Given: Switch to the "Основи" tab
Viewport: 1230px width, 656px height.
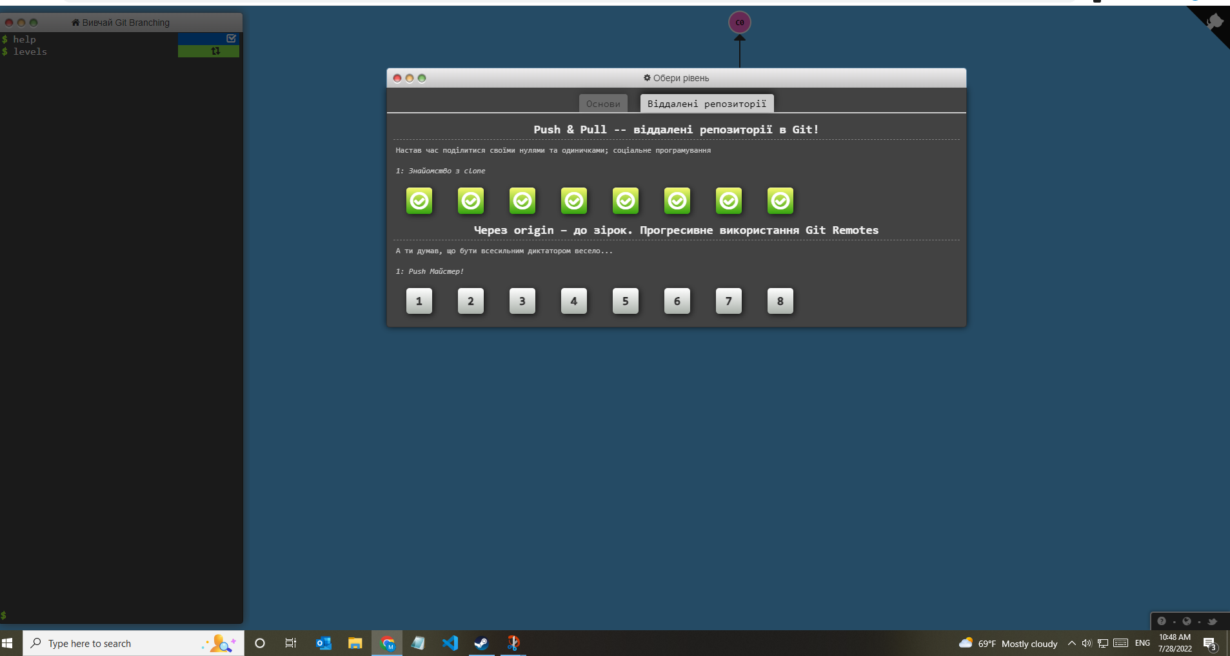Looking at the screenshot, I should click(604, 103).
